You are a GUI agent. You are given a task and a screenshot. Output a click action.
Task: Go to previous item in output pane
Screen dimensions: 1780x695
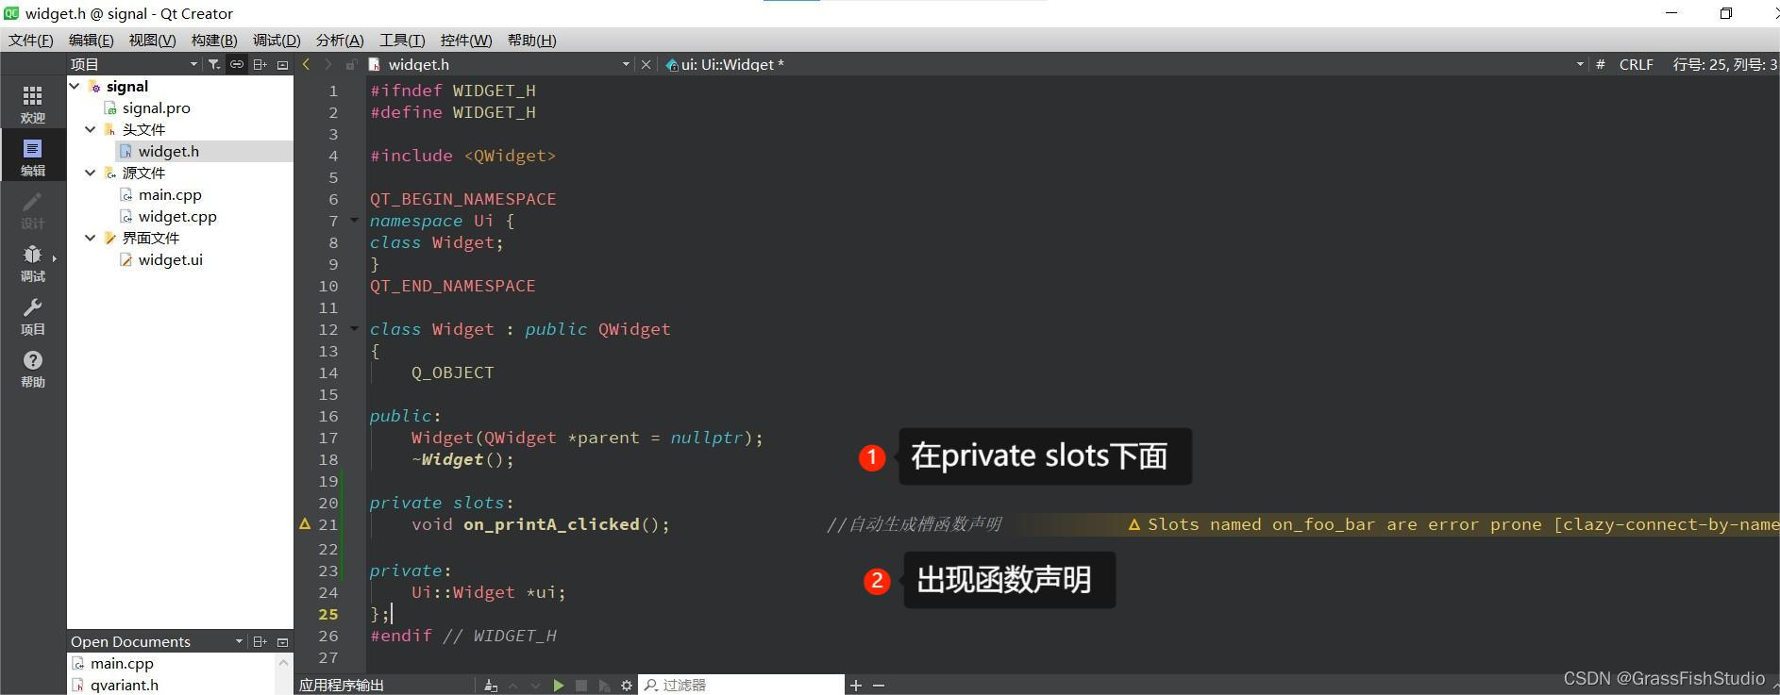click(513, 686)
